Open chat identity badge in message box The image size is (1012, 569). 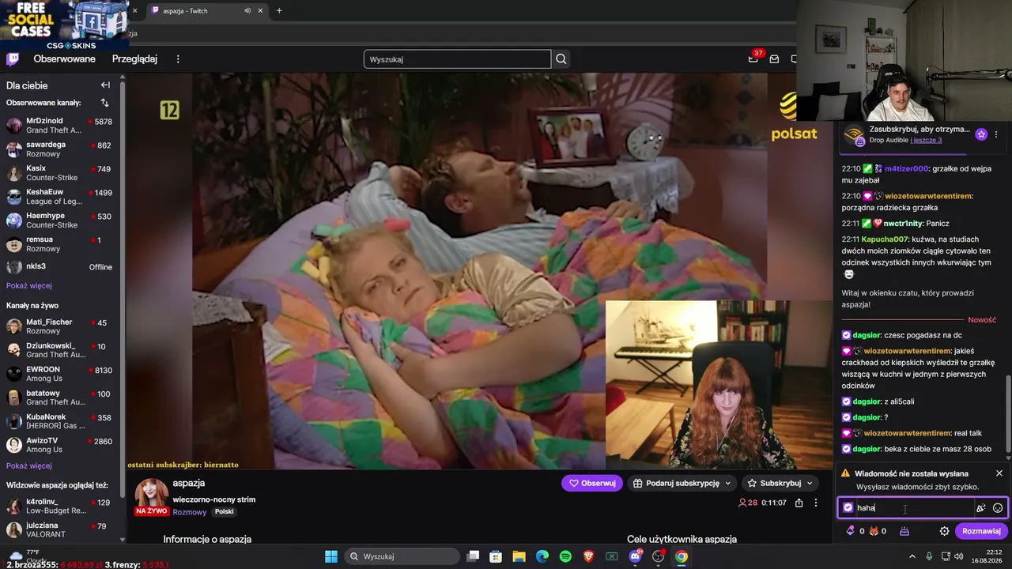point(848,508)
